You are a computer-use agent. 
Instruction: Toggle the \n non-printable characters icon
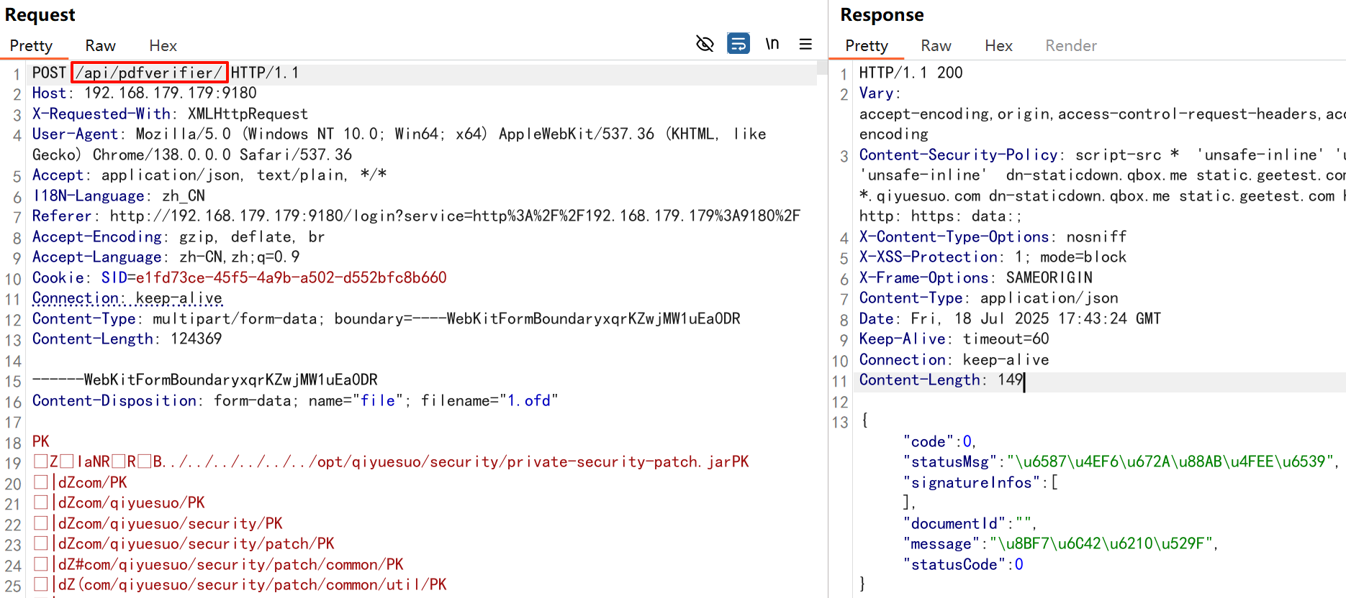pyautogui.click(x=772, y=45)
